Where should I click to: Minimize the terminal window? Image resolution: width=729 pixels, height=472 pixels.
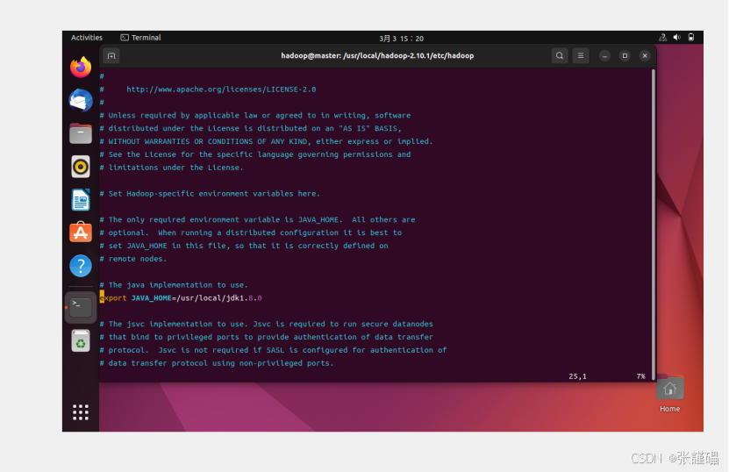point(604,56)
